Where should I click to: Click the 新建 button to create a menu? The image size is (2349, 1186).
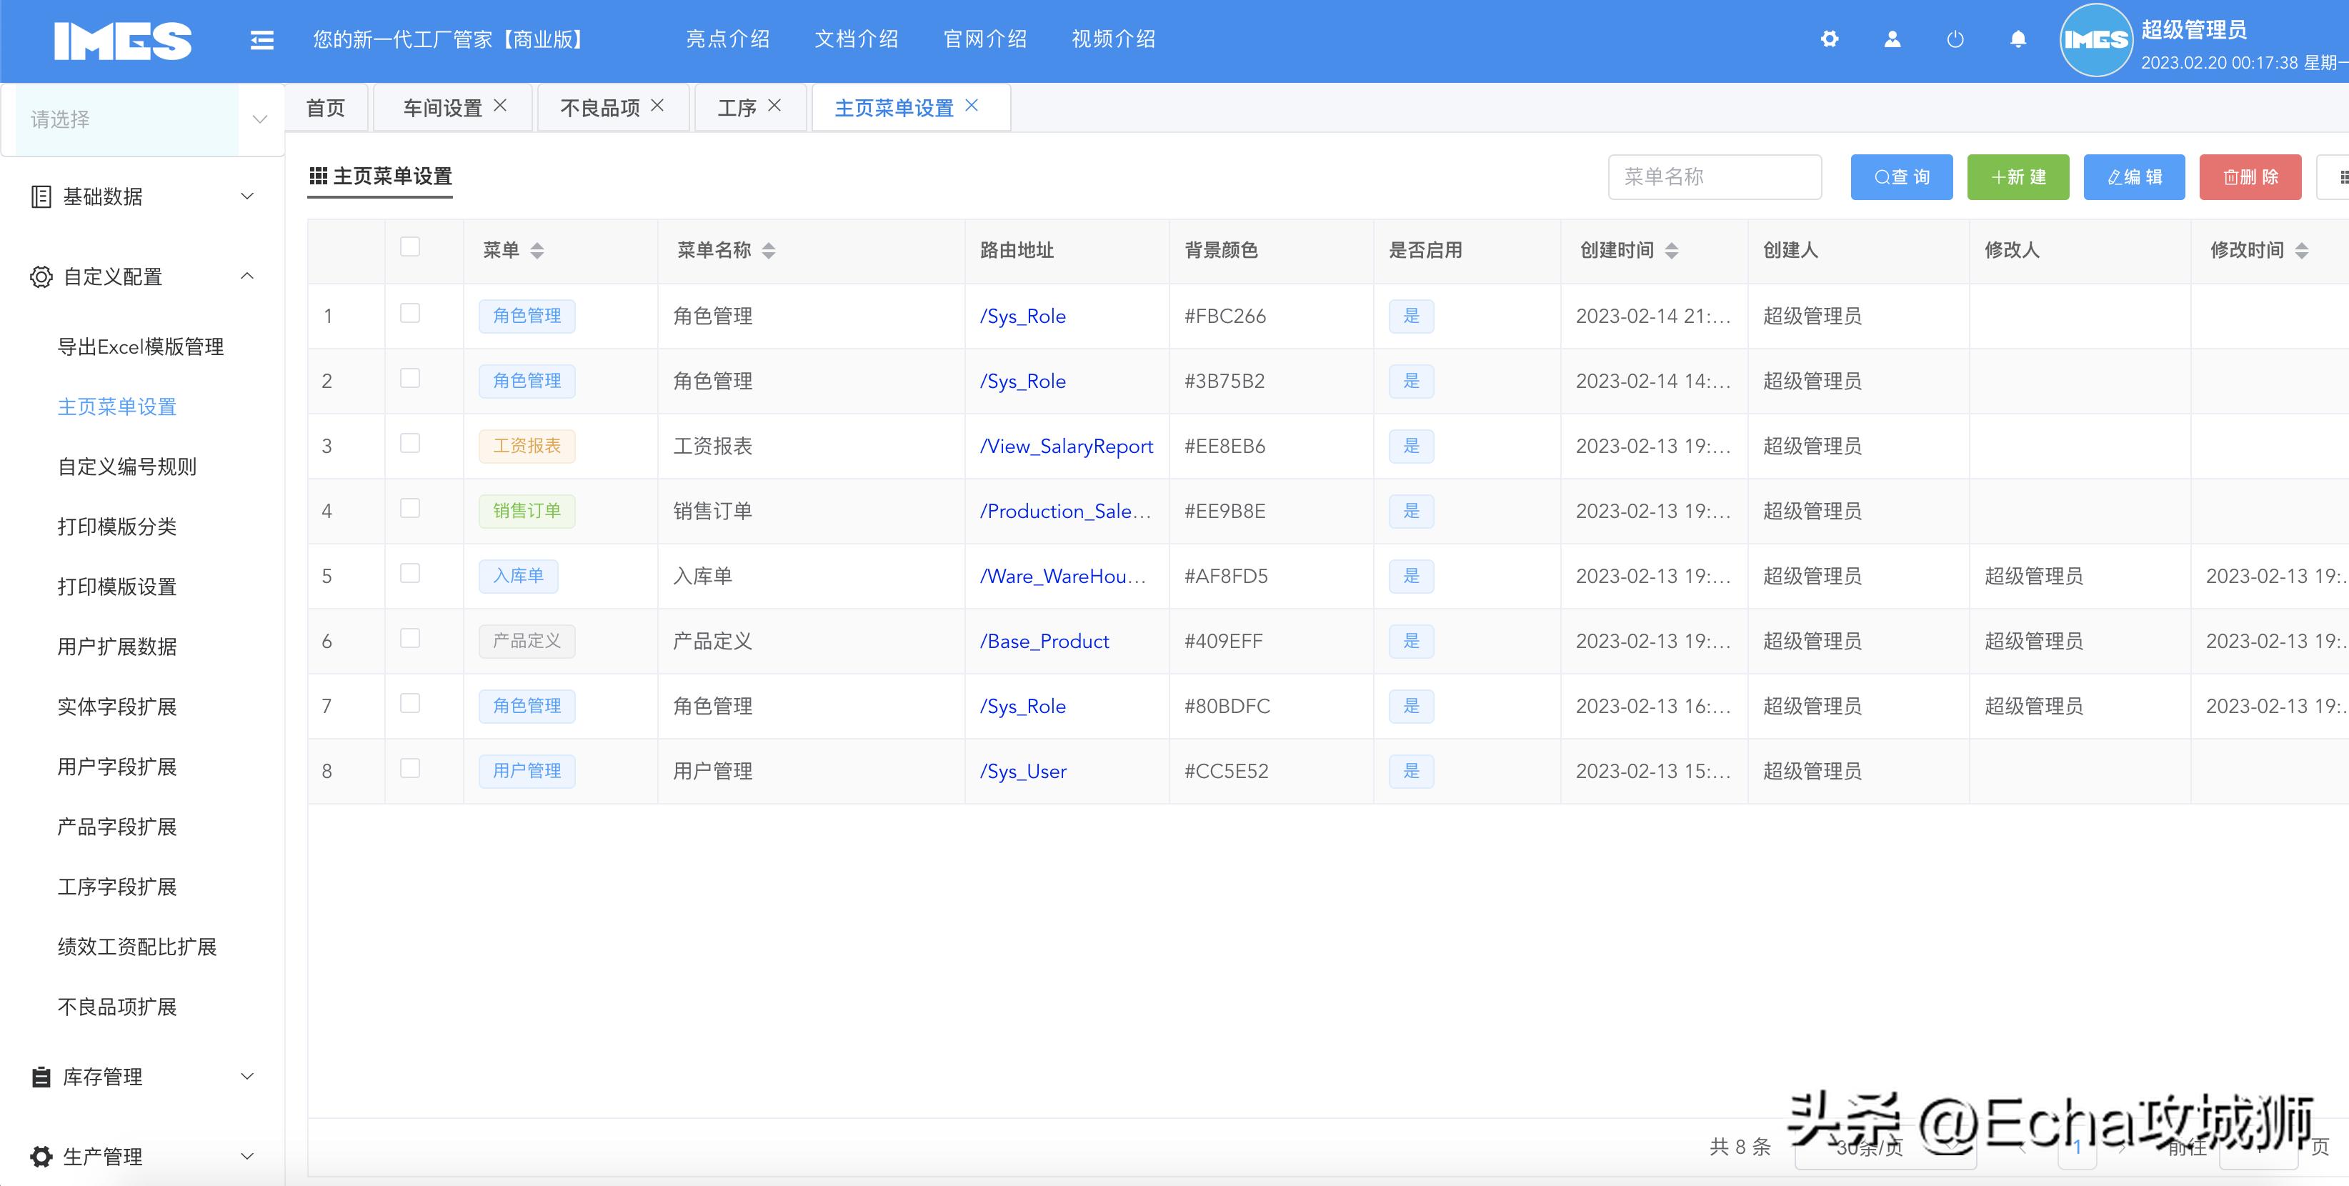[2018, 176]
